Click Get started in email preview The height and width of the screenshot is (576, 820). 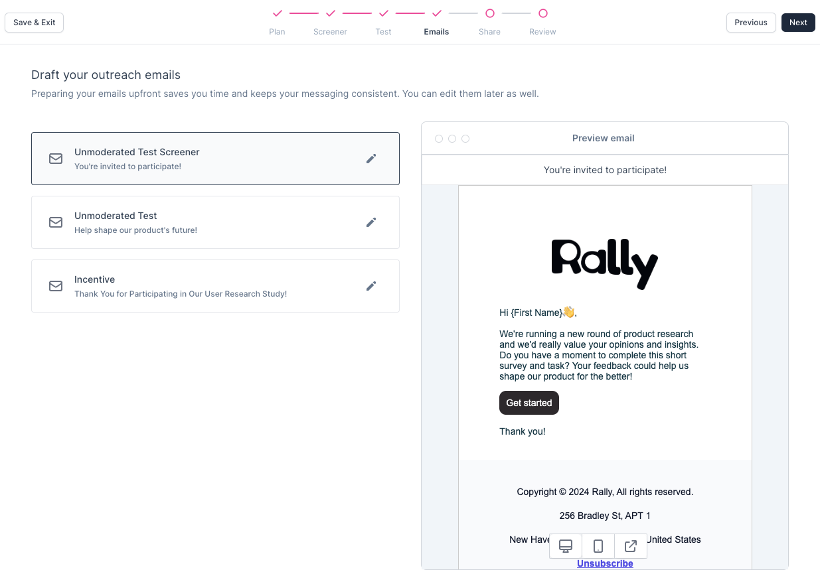[529, 403]
